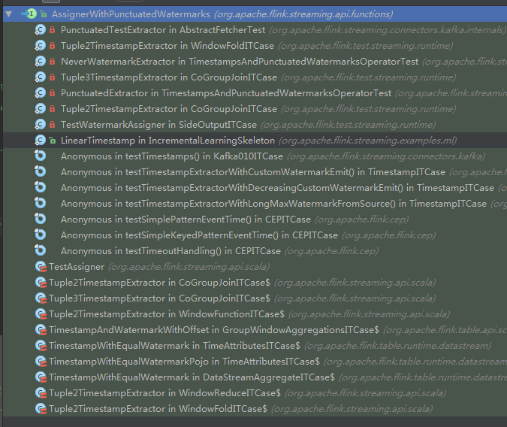Click the class icon of PunctuatedTestExtractor

click(x=40, y=30)
